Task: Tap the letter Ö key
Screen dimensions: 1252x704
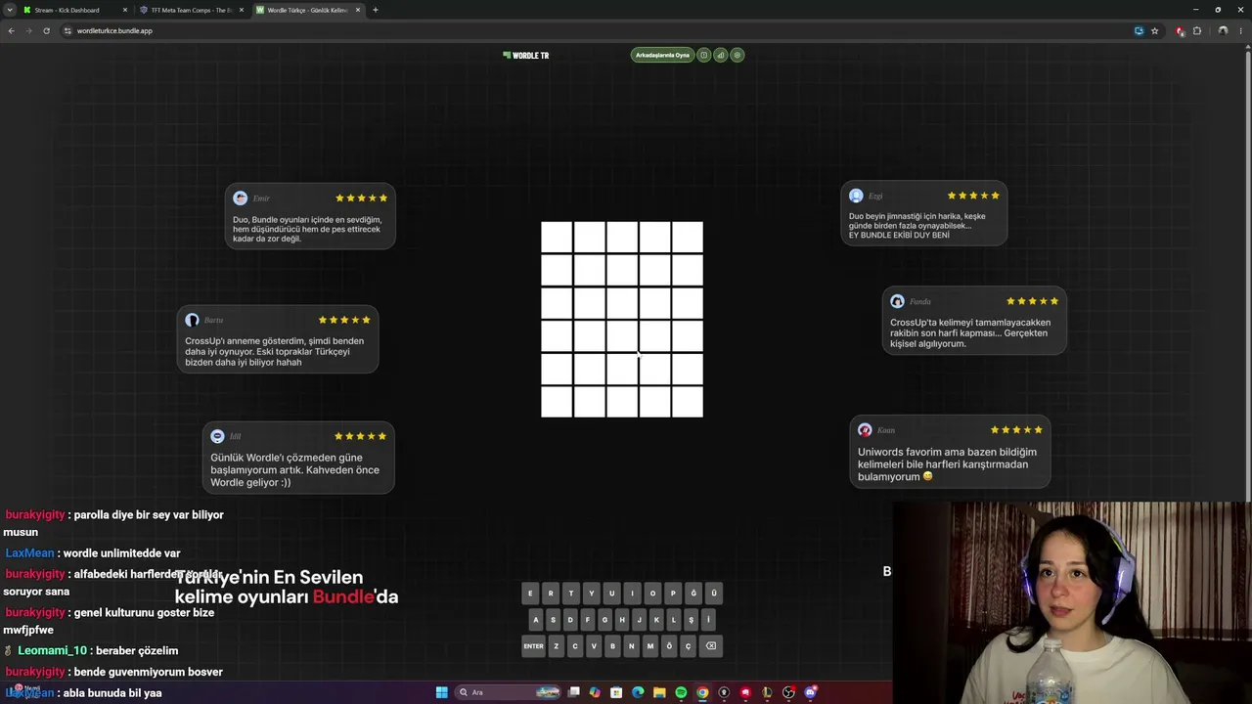Action: click(x=669, y=646)
